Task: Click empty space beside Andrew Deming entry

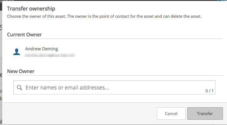Action: [145, 52]
